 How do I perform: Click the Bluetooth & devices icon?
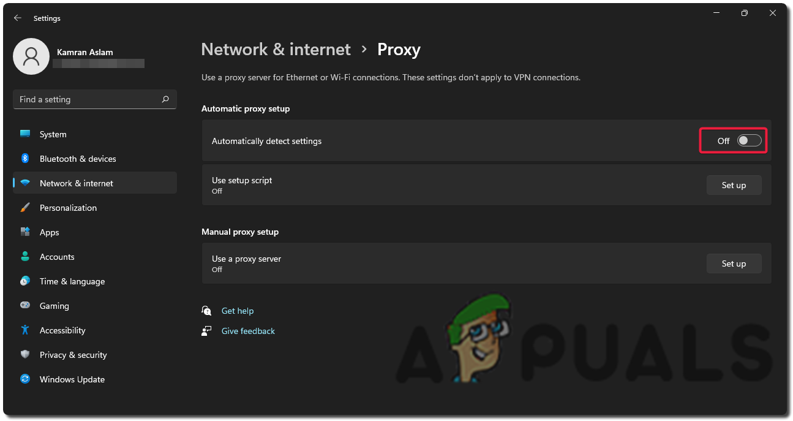[x=25, y=159]
